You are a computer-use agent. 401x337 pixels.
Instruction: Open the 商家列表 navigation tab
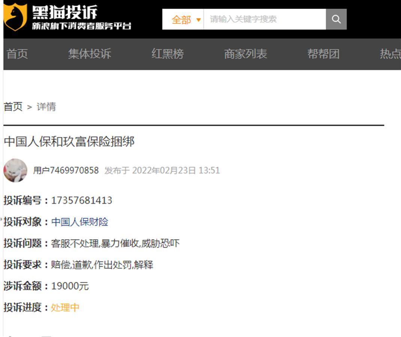(245, 54)
